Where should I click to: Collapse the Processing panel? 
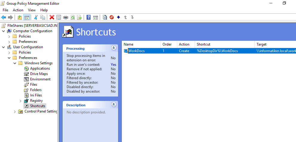pyautogui.click(x=114, y=48)
